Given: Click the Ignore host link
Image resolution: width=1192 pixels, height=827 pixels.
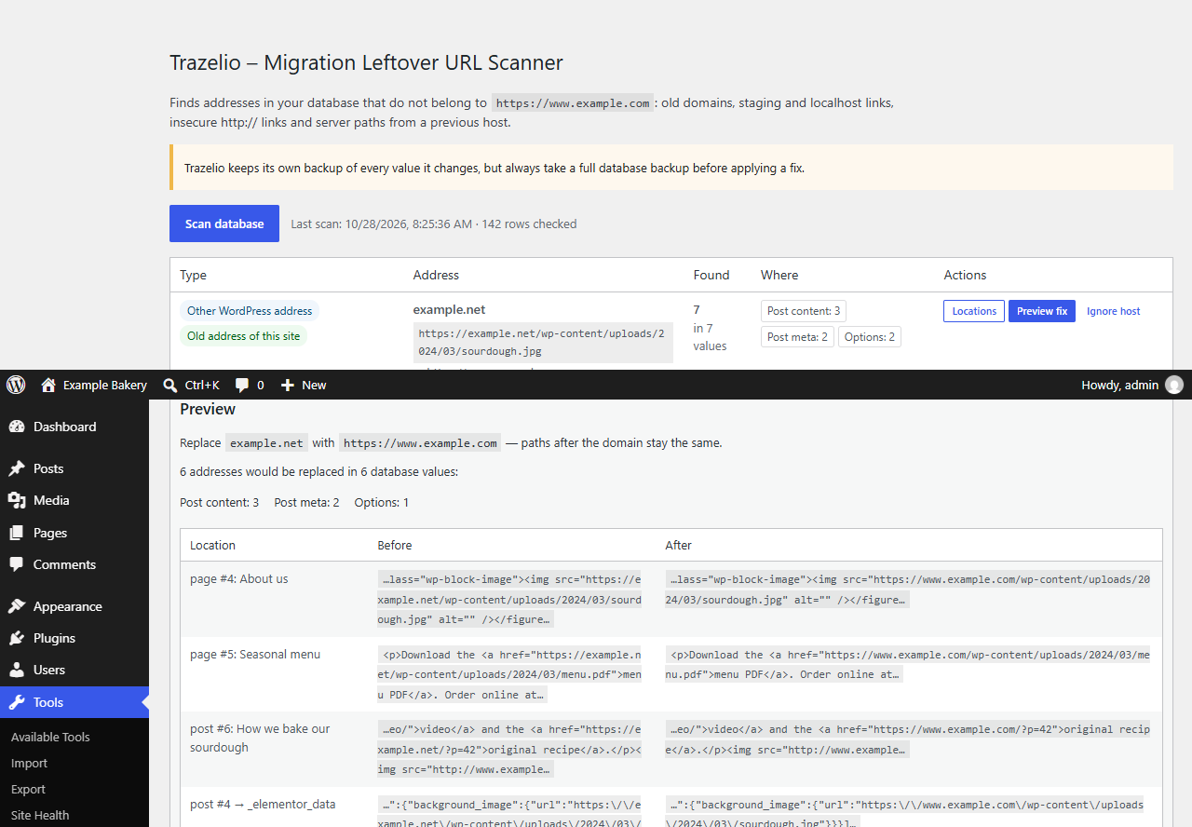Looking at the screenshot, I should (x=1113, y=311).
